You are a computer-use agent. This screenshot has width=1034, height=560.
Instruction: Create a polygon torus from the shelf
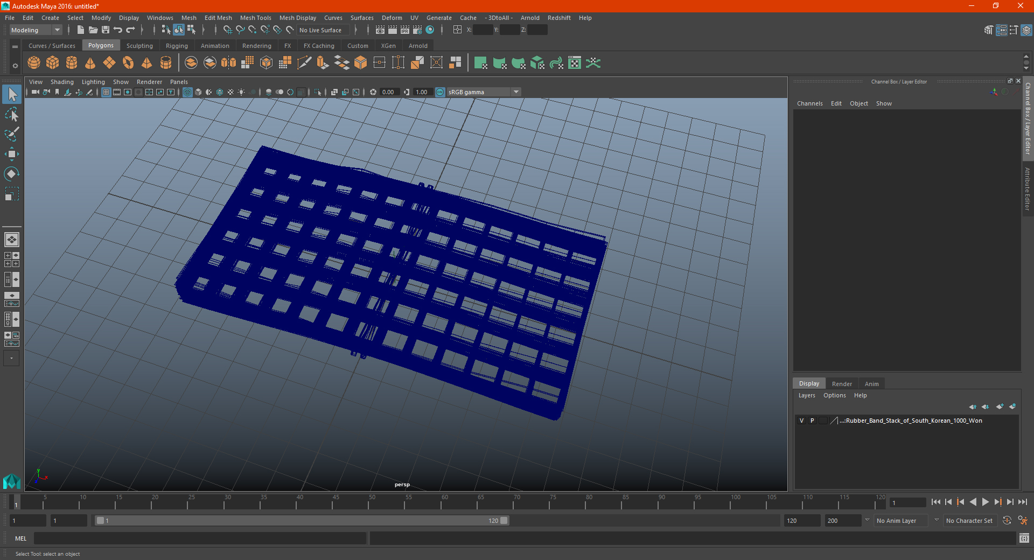tap(128, 63)
